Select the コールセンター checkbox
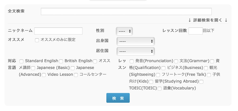This screenshot has width=238, height=111. (x=76, y=75)
